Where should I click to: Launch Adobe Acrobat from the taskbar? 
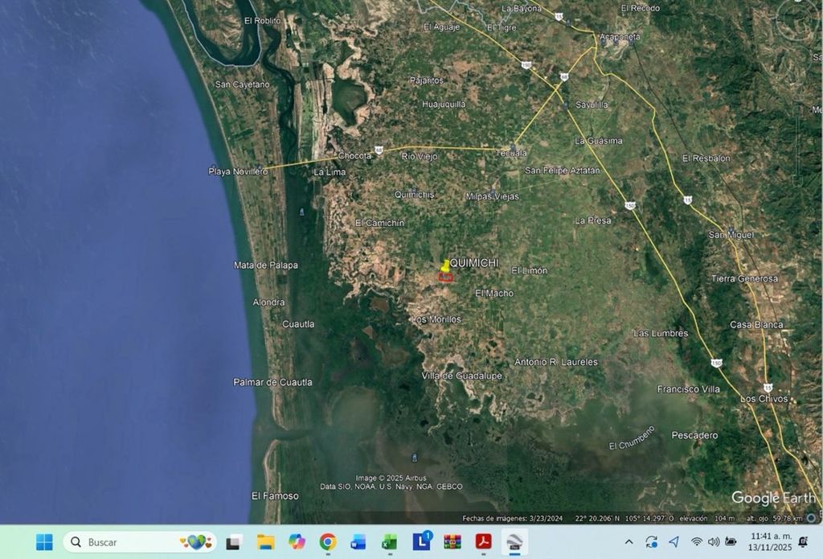click(x=483, y=542)
